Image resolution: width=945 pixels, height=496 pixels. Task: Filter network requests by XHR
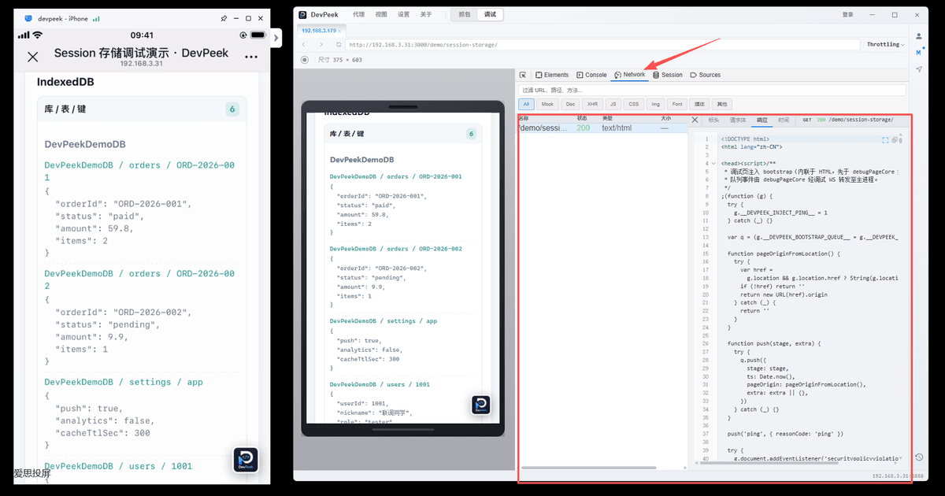pyautogui.click(x=592, y=104)
